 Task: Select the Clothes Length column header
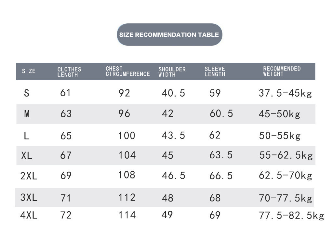69,72
